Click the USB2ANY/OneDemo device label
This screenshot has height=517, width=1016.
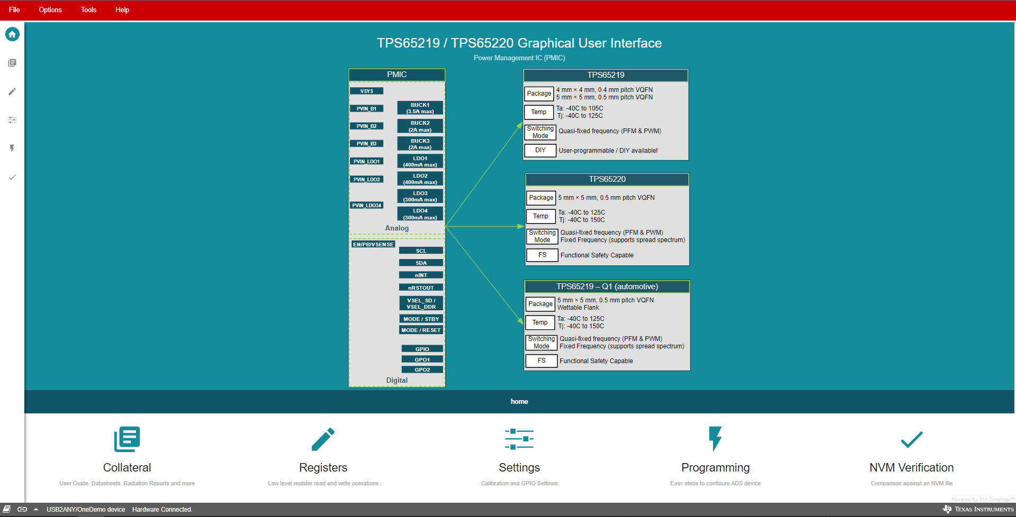click(x=86, y=509)
